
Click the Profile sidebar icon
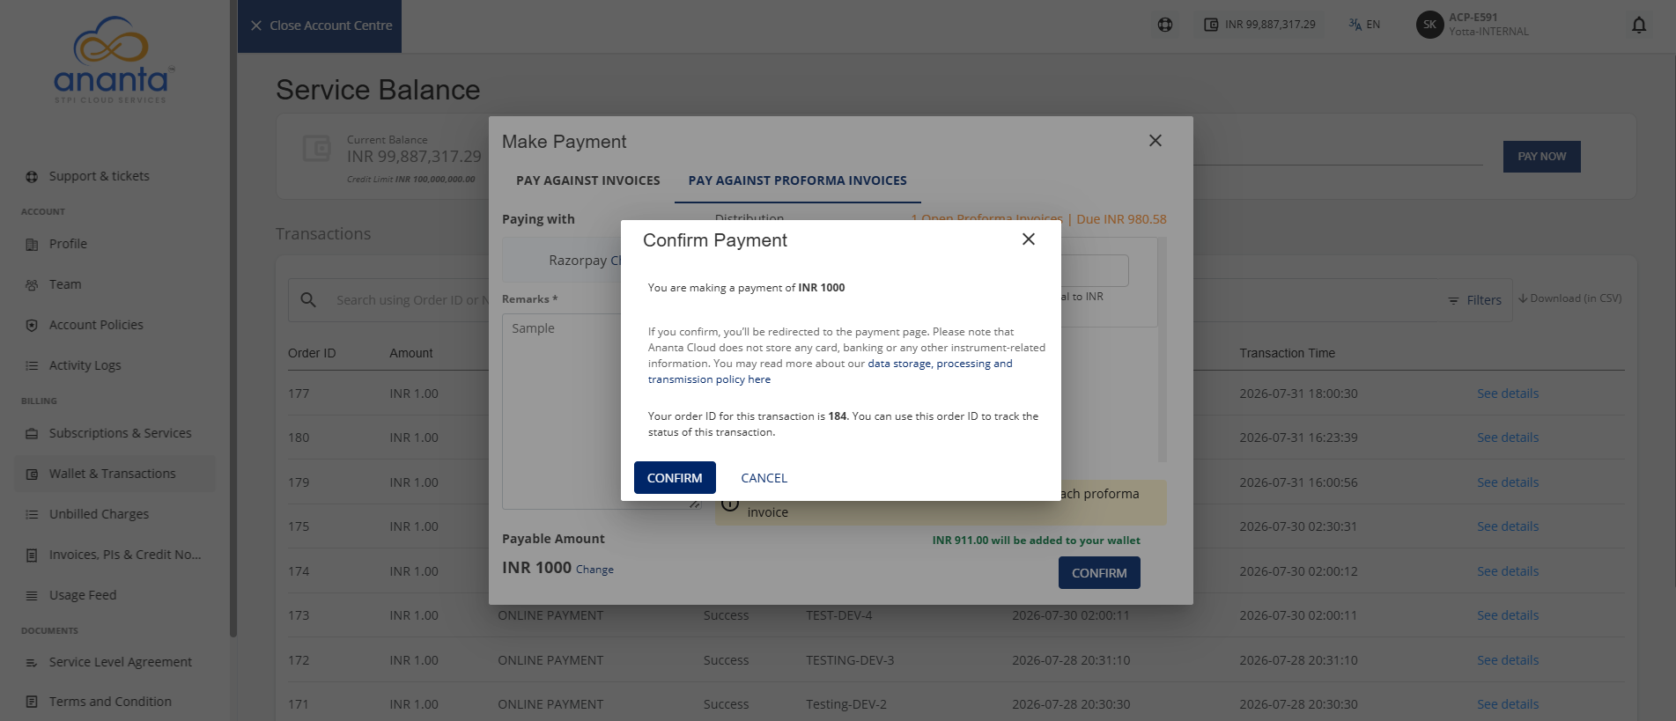(x=32, y=245)
